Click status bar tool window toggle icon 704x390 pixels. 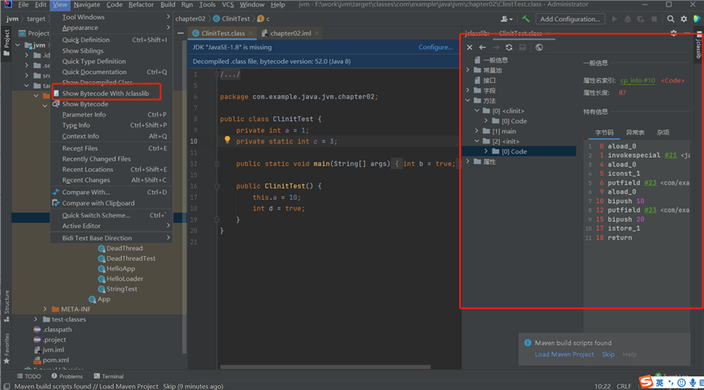pyautogui.click(x=7, y=386)
